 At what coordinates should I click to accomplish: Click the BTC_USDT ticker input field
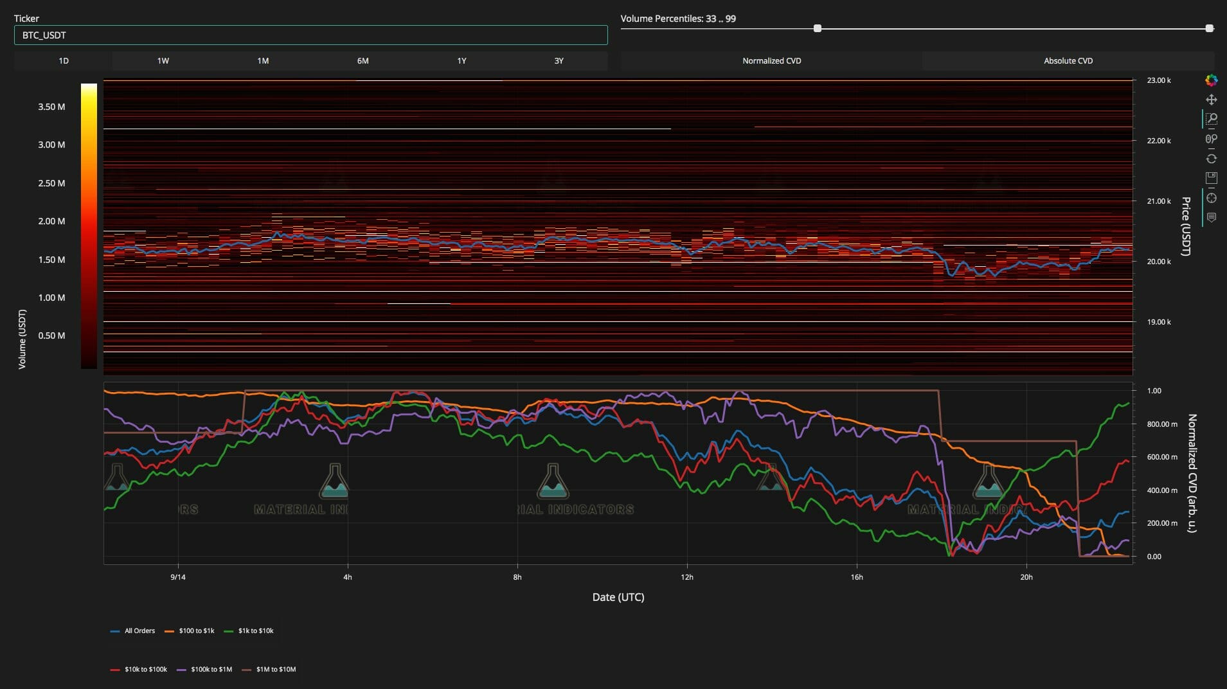click(310, 35)
